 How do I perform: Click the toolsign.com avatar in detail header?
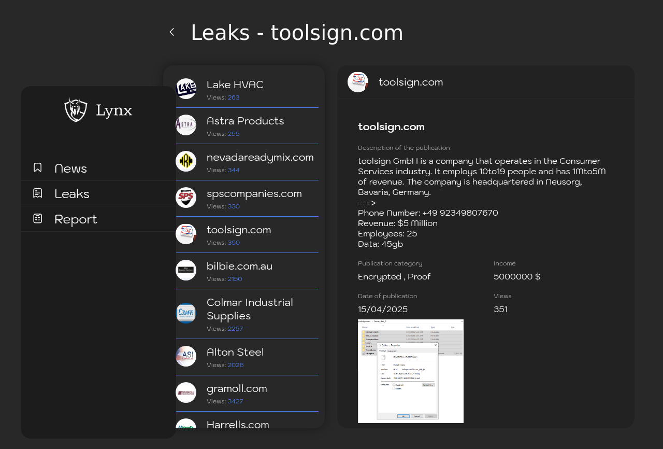[358, 82]
